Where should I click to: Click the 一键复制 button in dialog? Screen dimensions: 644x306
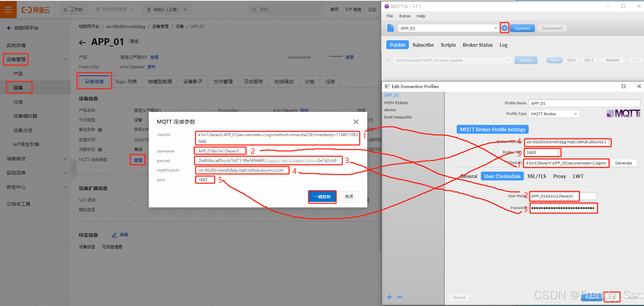(322, 197)
